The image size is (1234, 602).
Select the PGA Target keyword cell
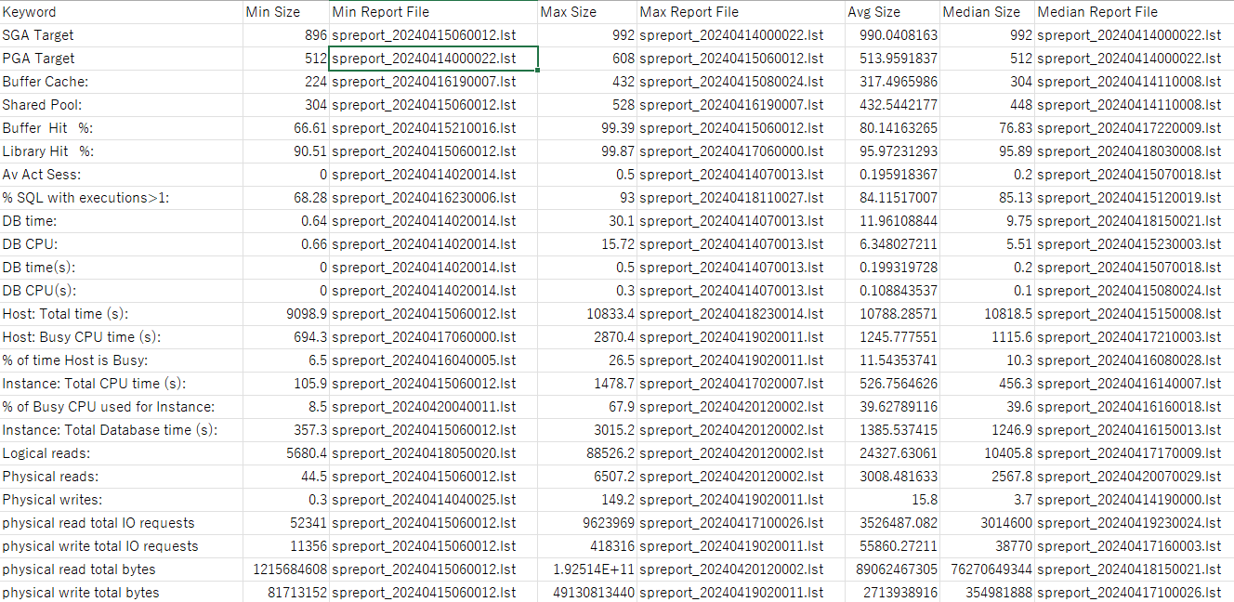point(122,59)
